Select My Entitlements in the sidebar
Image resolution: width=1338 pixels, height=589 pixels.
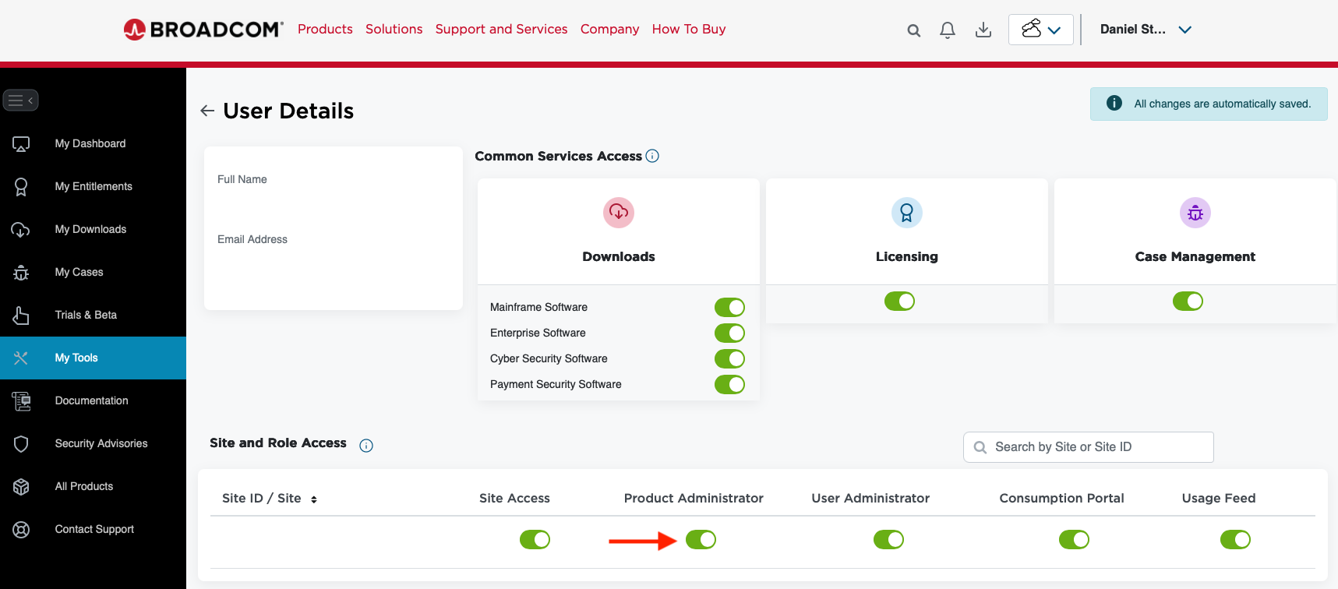pos(94,186)
